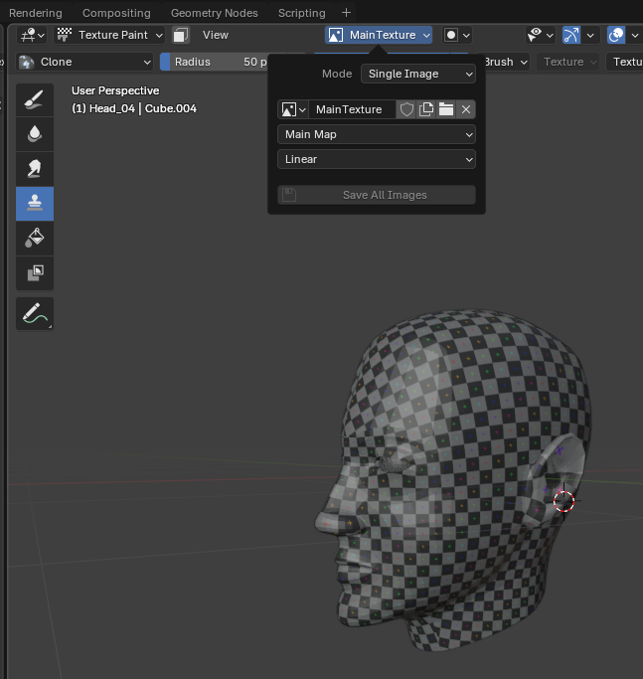Select the Fill bucket tool
This screenshot has height=679, width=643.
coord(35,238)
